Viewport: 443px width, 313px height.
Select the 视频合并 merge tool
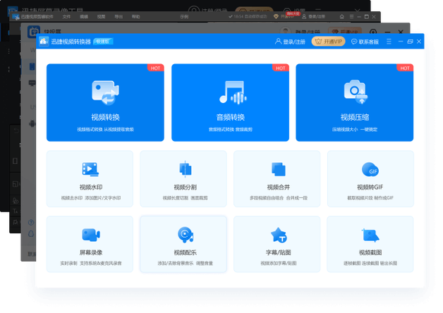[277, 178]
